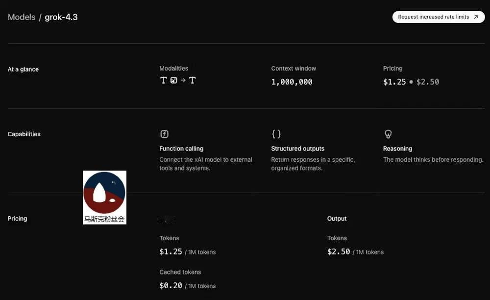
Task: Click the $2.50 price in At a glance
Action: (427, 82)
